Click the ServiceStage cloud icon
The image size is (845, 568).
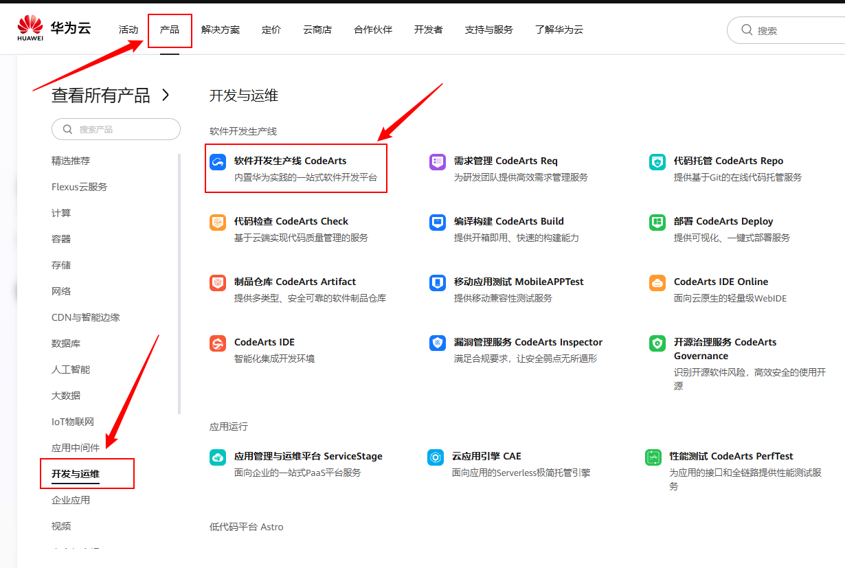(218, 457)
